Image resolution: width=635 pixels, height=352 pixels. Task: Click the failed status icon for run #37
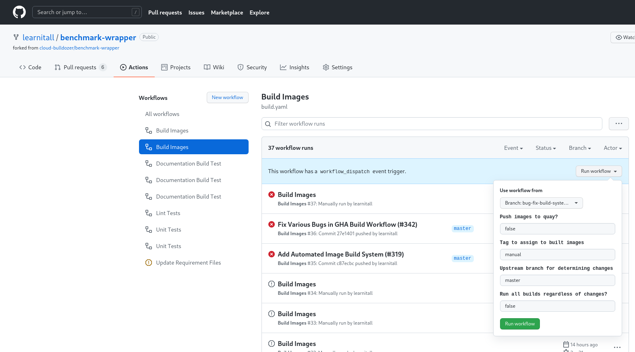(x=272, y=195)
